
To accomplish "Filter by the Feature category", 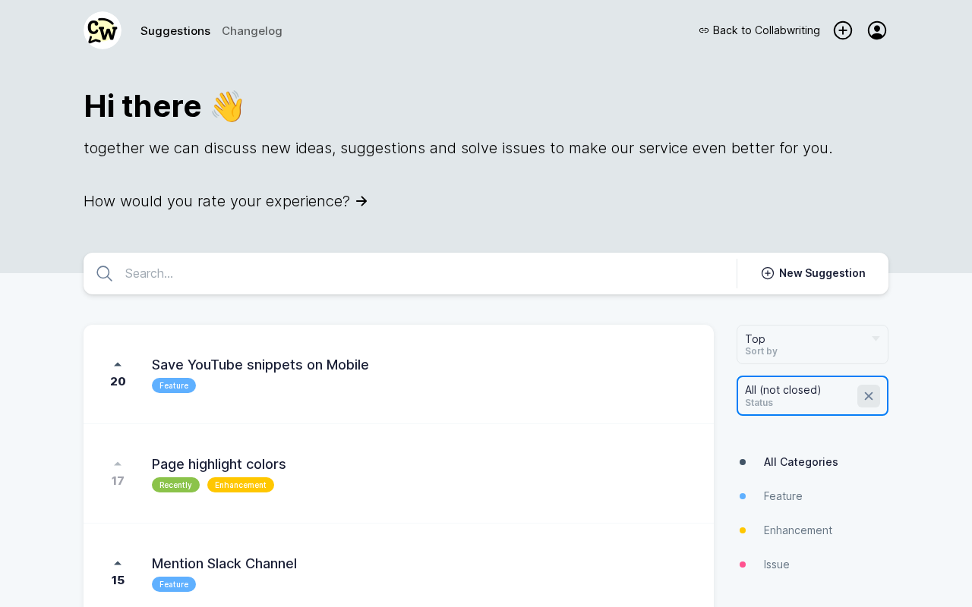I will 783,496.
